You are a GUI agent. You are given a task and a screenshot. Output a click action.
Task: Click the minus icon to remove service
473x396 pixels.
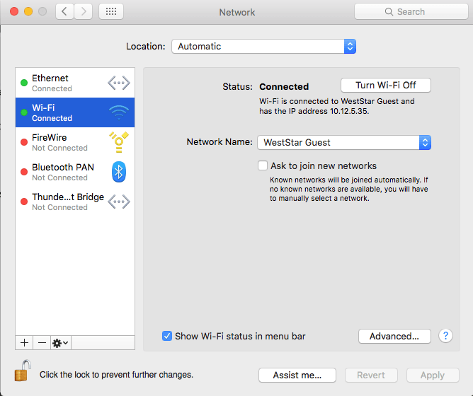pyautogui.click(x=42, y=342)
